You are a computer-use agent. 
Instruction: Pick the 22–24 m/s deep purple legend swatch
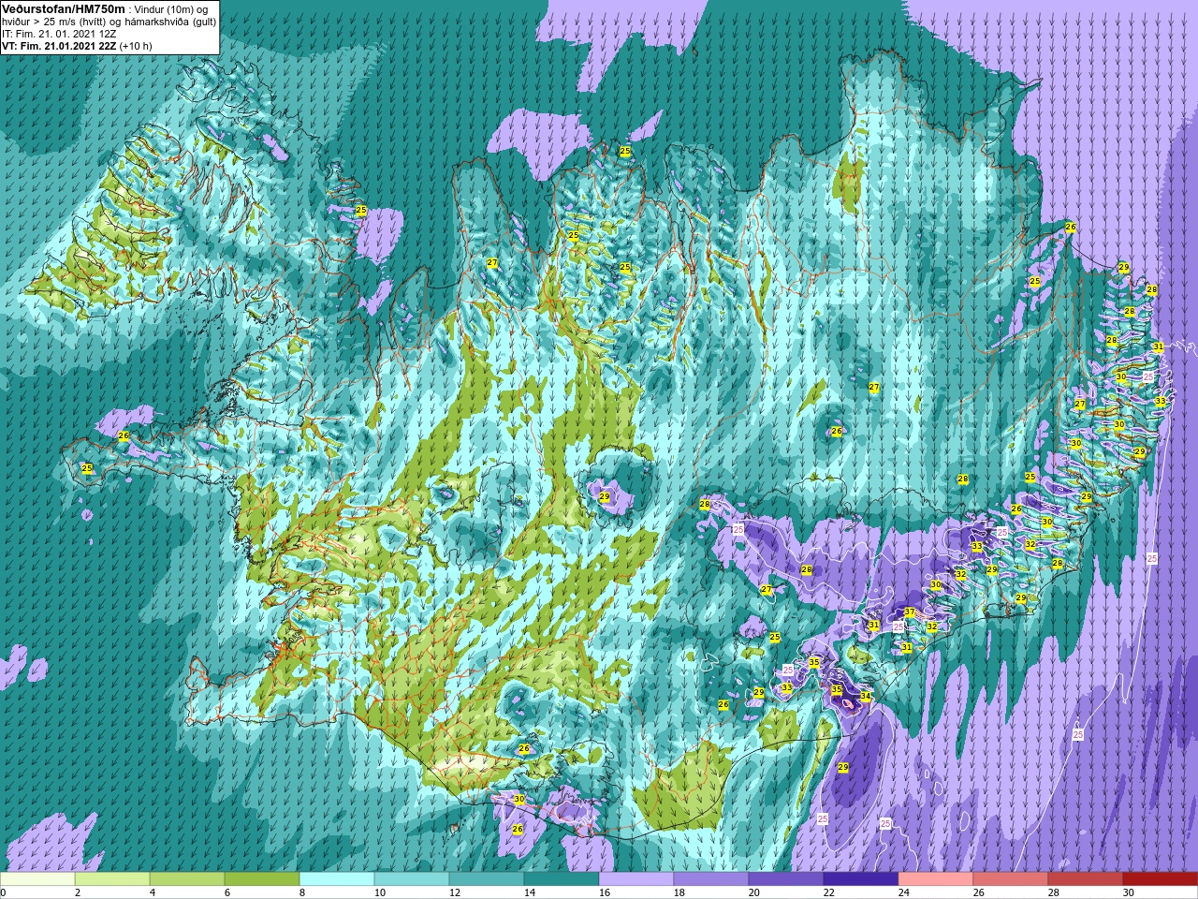[x=861, y=879]
